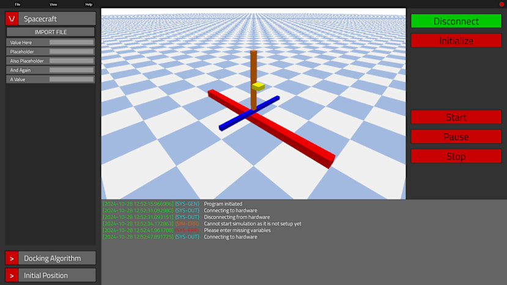Focus the Placeholder input field
507x285 pixels.
72,51
